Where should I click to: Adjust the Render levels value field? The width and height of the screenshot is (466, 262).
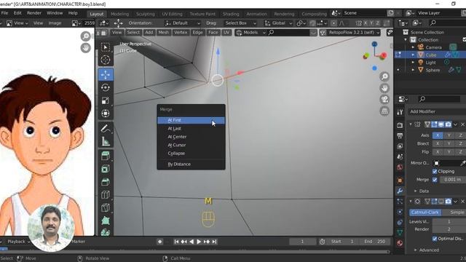tap(449, 229)
